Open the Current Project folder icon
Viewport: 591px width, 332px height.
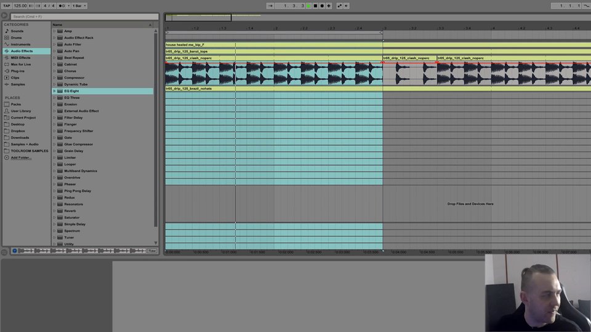click(x=6, y=117)
